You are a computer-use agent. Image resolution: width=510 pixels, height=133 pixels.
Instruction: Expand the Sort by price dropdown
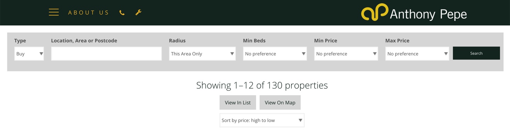pyautogui.click(x=262, y=120)
